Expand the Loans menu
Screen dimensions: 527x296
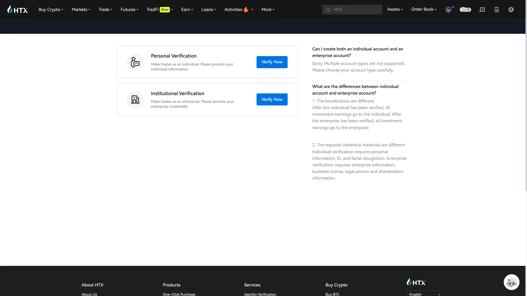click(209, 10)
